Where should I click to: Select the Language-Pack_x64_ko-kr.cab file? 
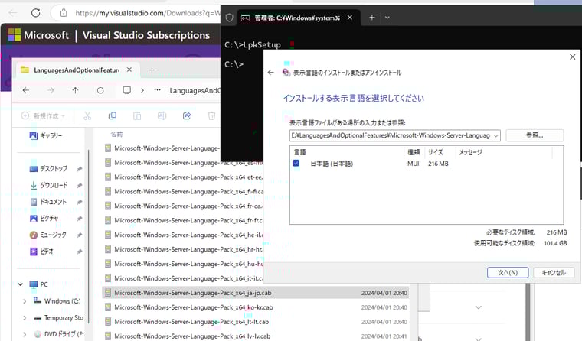pyautogui.click(x=255, y=307)
